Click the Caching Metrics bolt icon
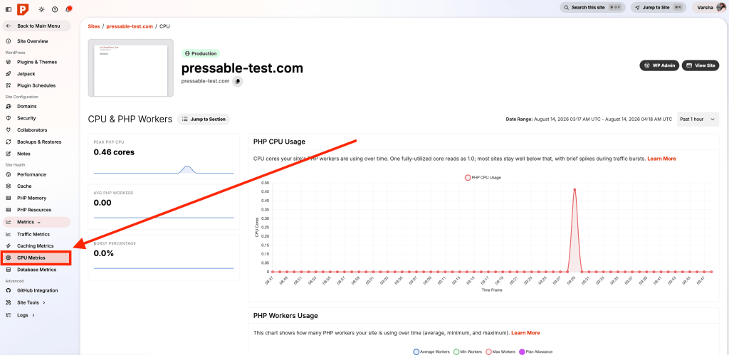Screen dimensions: 729x355 coord(9,246)
